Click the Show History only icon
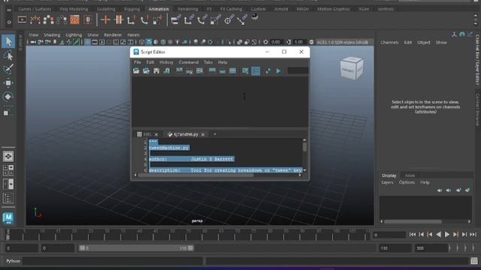The width and height of the screenshot is (481, 270). tap(212, 71)
